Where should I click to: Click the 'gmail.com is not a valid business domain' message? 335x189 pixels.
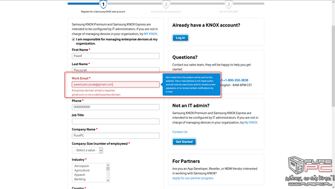point(96,94)
